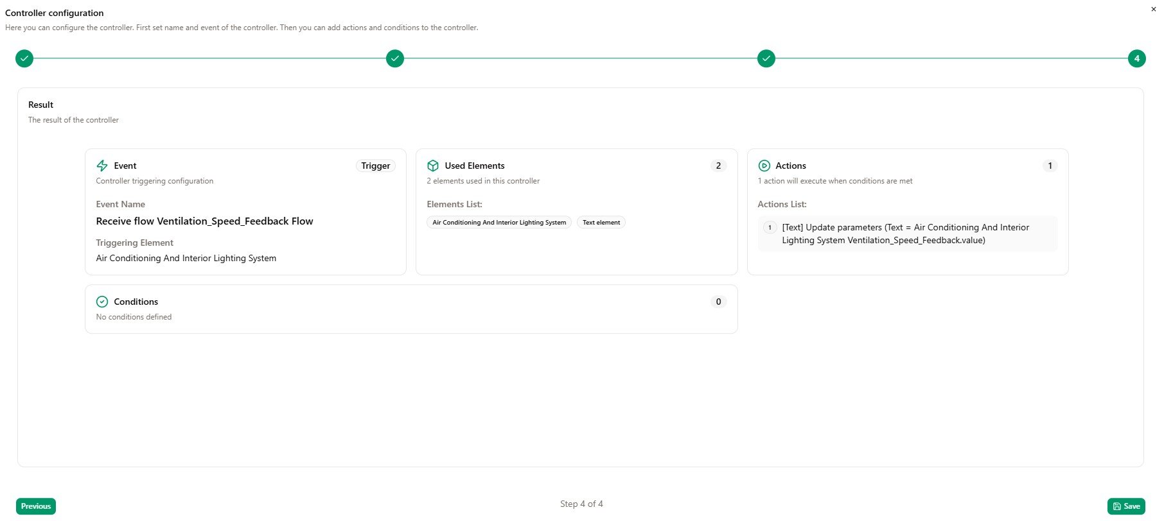Click the Actions List label
Viewport: 1164px width, 521px height.
[x=782, y=204]
